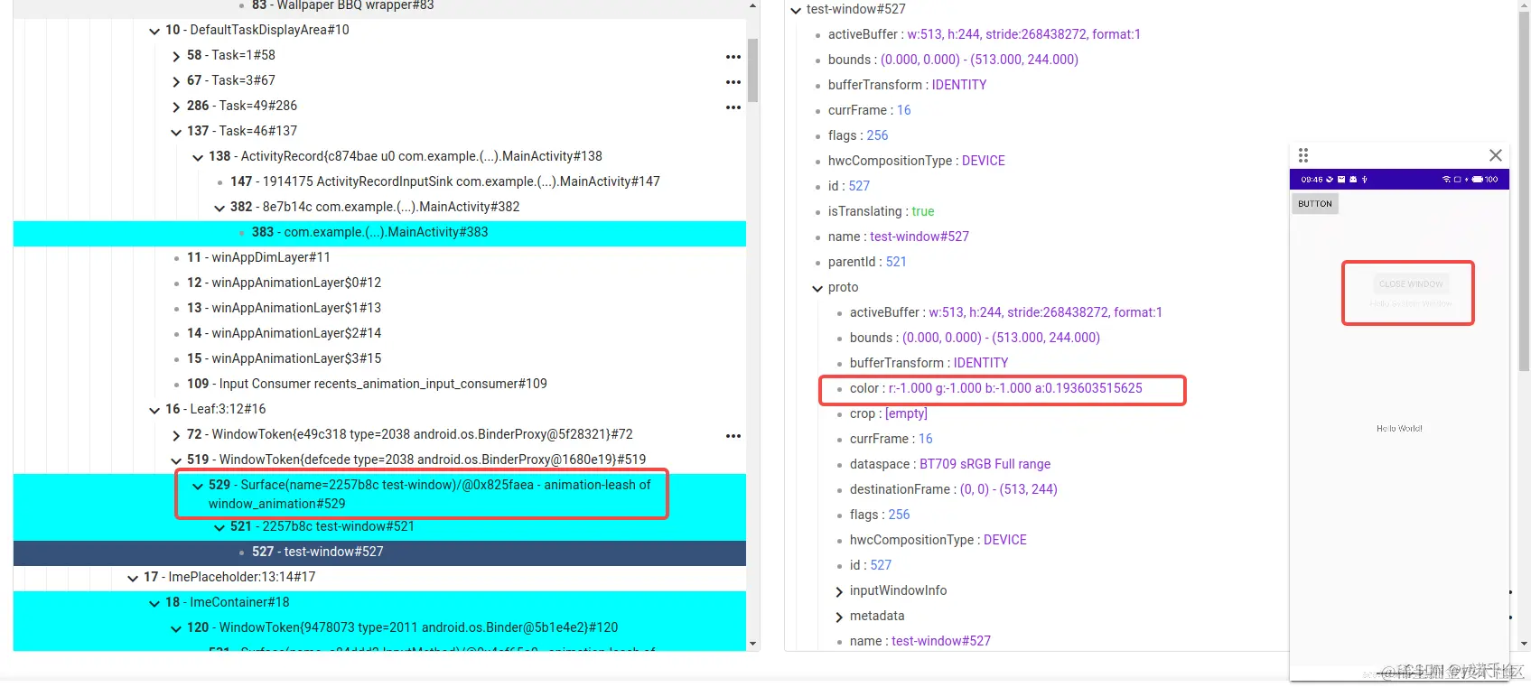Close the floating device preview overlay
The image size is (1531, 687).
click(x=1496, y=155)
